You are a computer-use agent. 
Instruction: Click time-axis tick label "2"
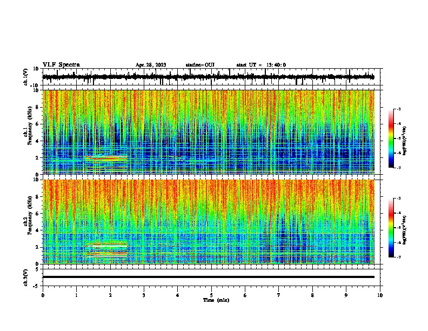(x=110, y=295)
